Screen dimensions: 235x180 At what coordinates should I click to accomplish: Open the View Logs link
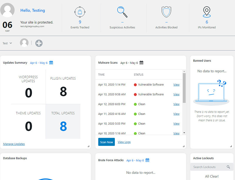click(124, 142)
